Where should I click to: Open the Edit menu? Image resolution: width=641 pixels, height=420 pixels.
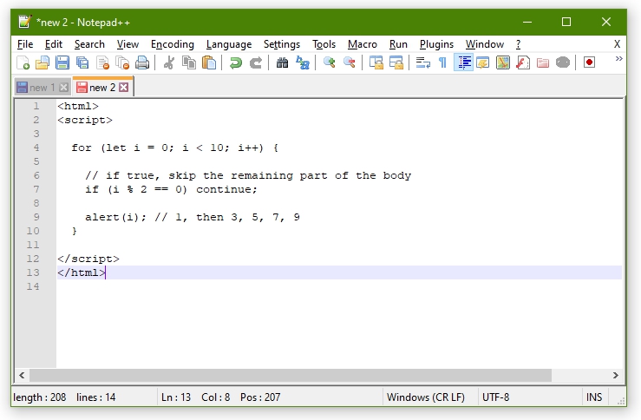(54, 44)
